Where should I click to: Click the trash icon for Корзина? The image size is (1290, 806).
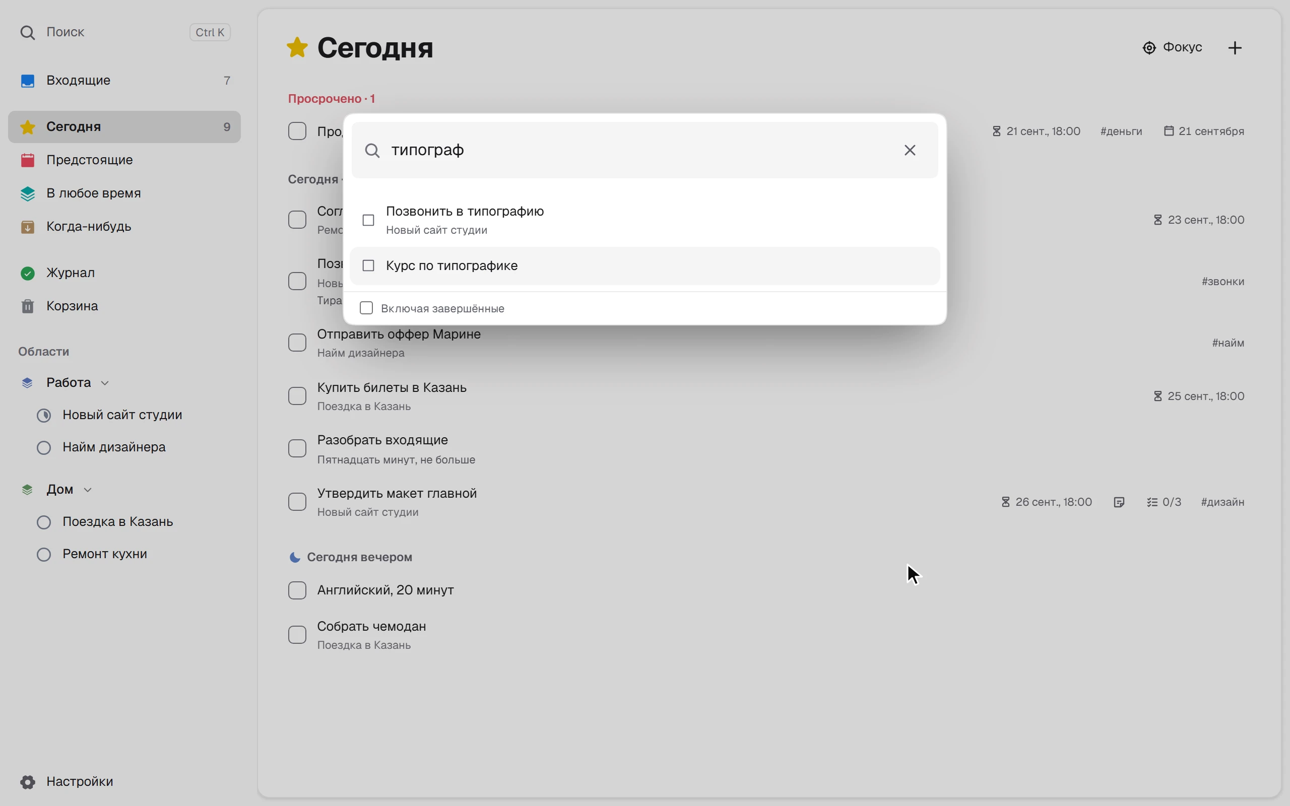(27, 306)
